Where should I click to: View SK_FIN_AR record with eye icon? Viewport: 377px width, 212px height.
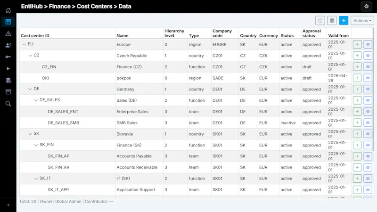point(368,167)
